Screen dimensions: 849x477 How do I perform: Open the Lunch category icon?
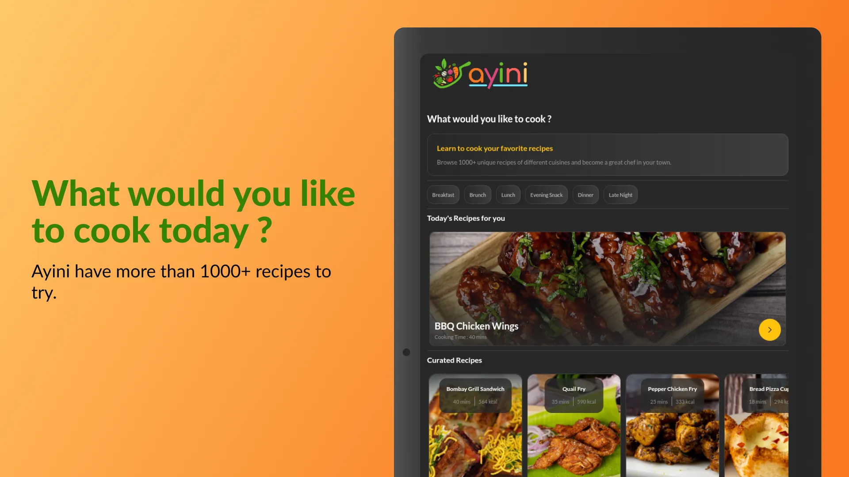click(508, 194)
